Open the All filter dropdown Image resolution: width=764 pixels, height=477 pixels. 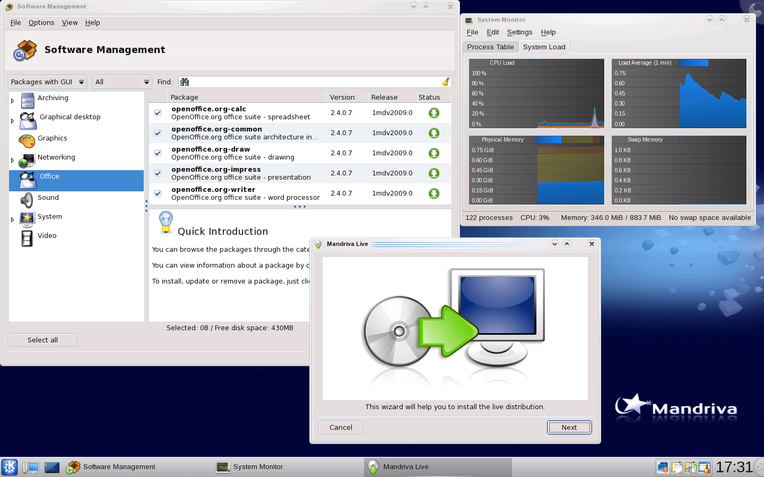[x=123, y=82]
